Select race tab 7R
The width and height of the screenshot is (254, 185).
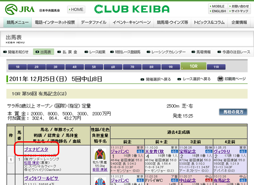point(132,67)
